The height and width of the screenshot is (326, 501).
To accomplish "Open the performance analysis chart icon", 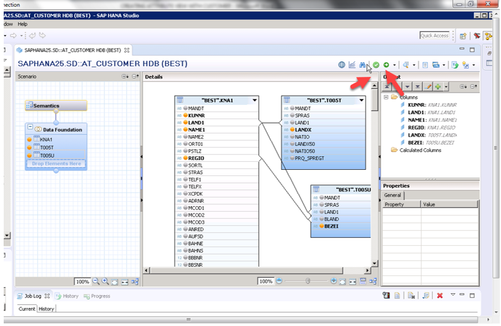I will tap(352, 65).
